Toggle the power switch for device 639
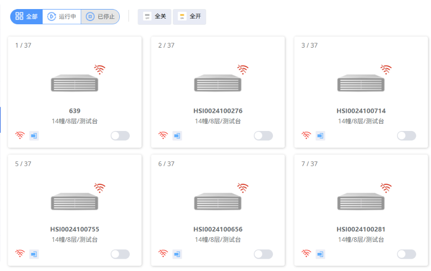This screenshot has width=431, height=271. (x=120, y=136)
